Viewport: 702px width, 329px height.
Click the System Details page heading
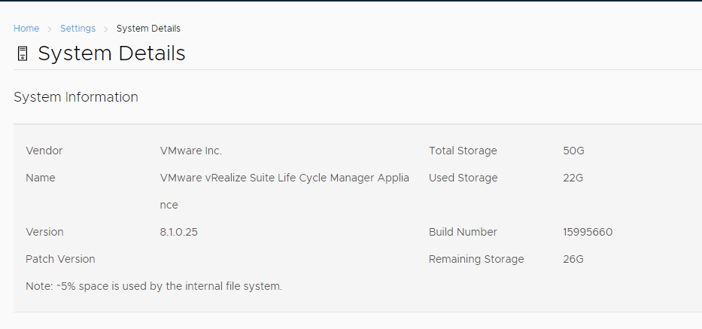[111, 53]
